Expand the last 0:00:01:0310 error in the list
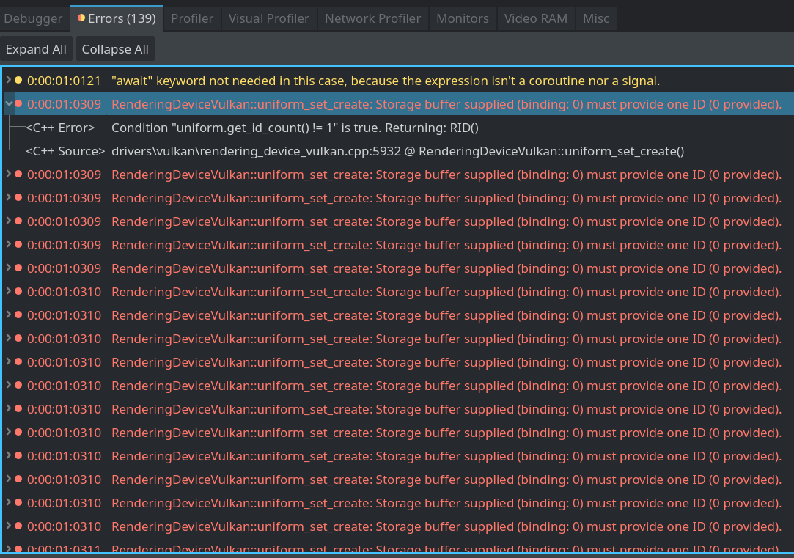Image resolution: width=794 pixels, height=558 pixels. 7,526
